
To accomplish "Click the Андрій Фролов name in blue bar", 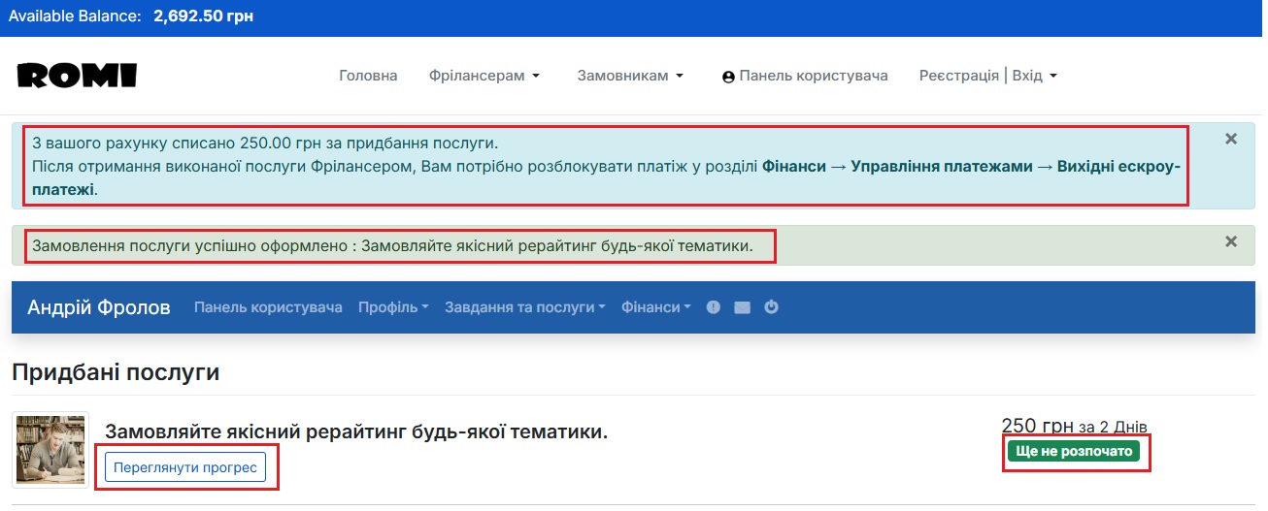I will coord(99,307).
